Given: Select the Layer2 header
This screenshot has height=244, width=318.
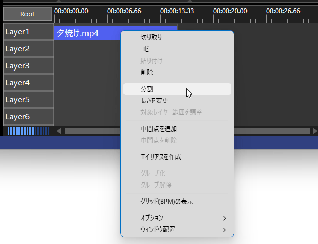Looking at the screenshot, I should (29, 49).
